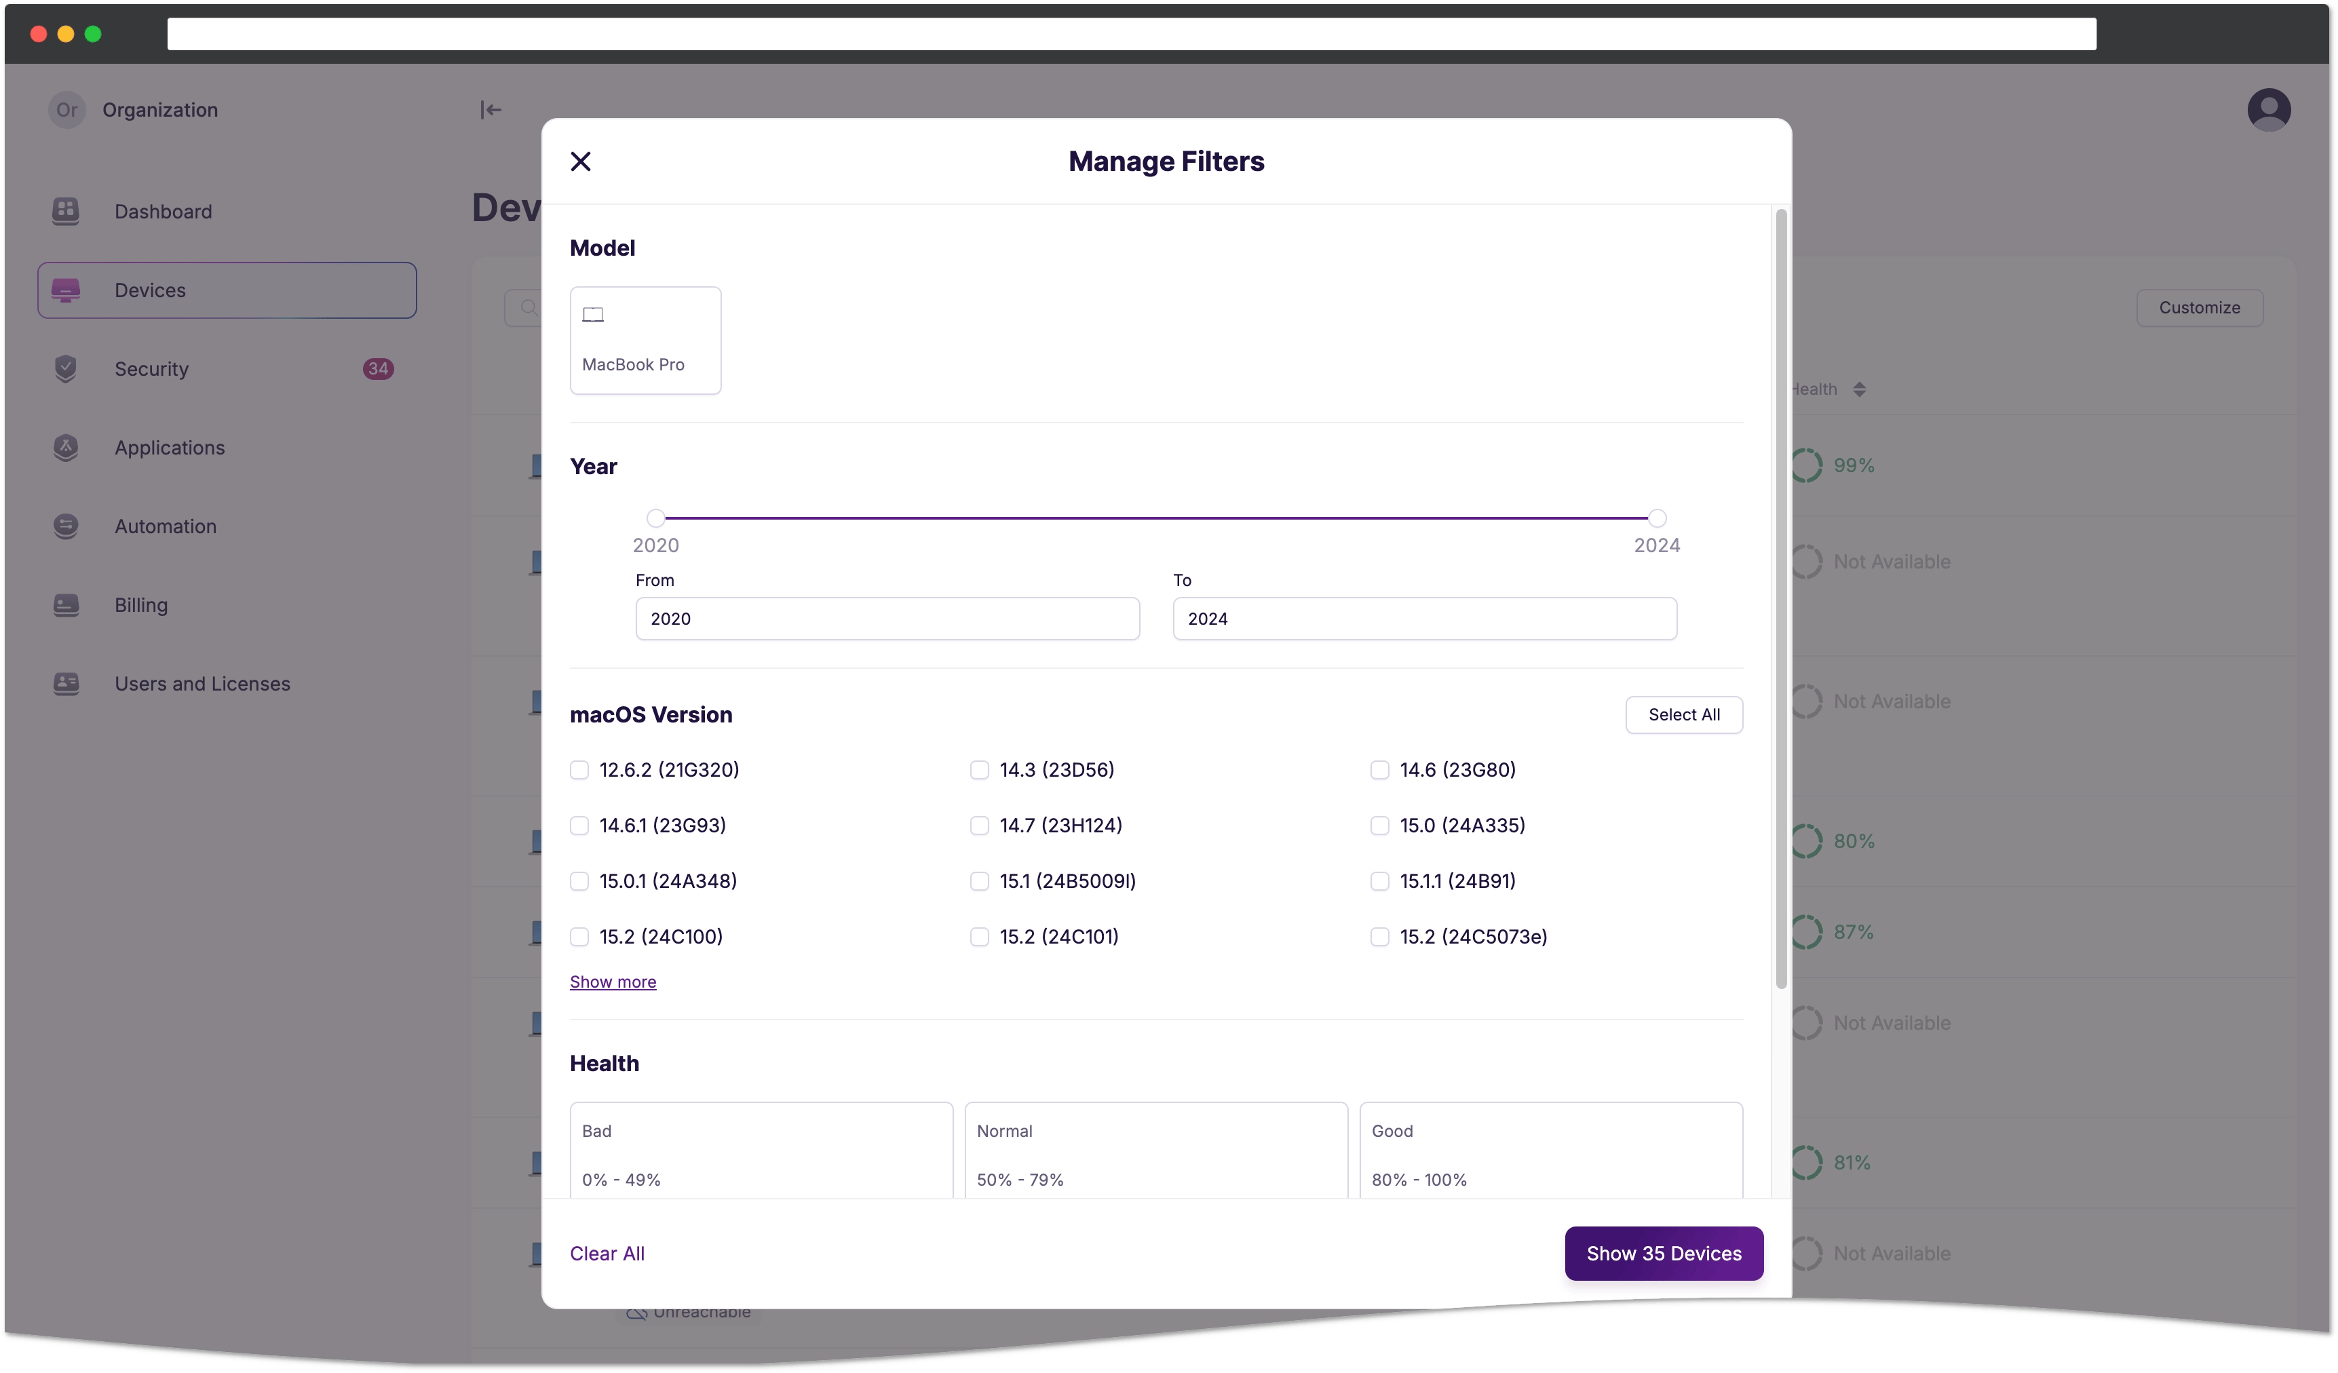
Task: Open Applications from the sidebar
Action: coord(227,447)
